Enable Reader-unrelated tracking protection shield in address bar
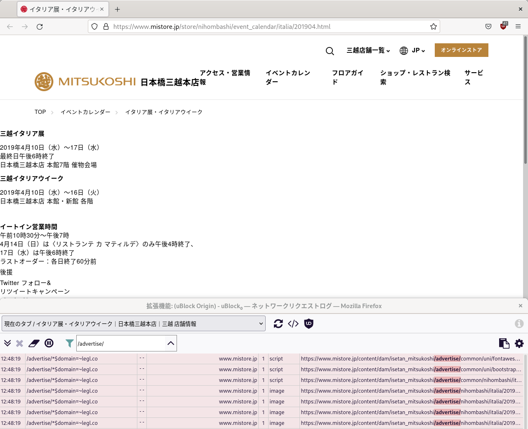The image size is (528, 429). tap(94, 26)
